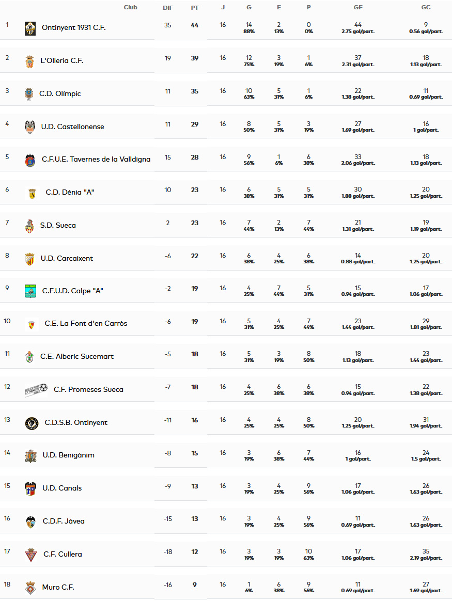The width and height of the screenshot is (452, 601).
Task: Click the U.D. Castellonense shield logo
Action: click(30, 127)
